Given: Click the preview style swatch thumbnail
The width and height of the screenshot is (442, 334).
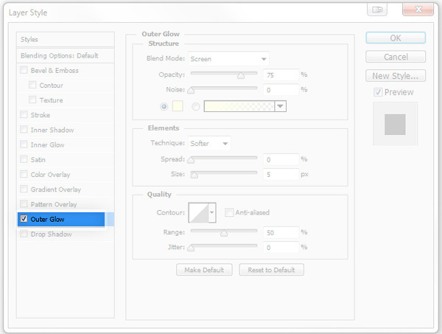Looking at the screenshot, I should point(396,124).
